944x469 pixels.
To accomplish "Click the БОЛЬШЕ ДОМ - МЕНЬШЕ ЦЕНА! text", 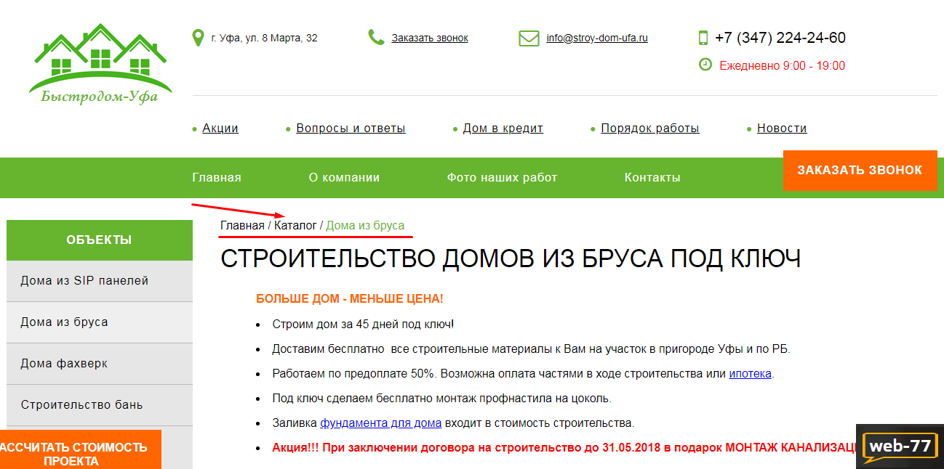I will point(350,298).
